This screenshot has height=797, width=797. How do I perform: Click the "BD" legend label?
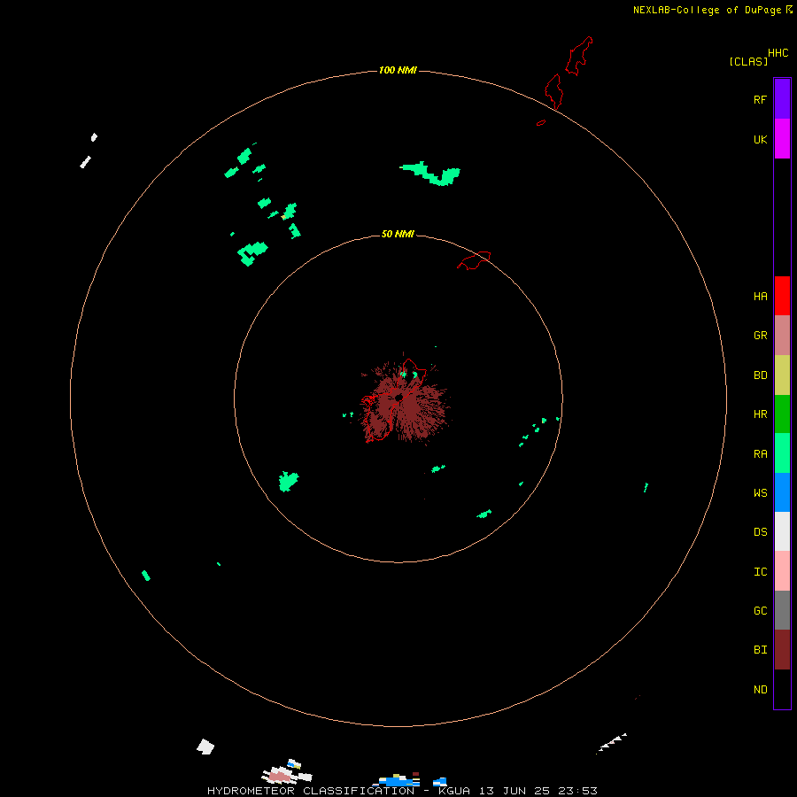click(761, 375)
